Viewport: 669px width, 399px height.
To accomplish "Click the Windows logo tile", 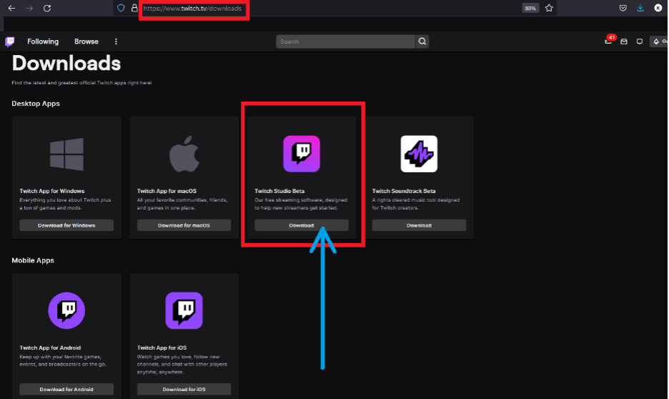I will (66, 154).
